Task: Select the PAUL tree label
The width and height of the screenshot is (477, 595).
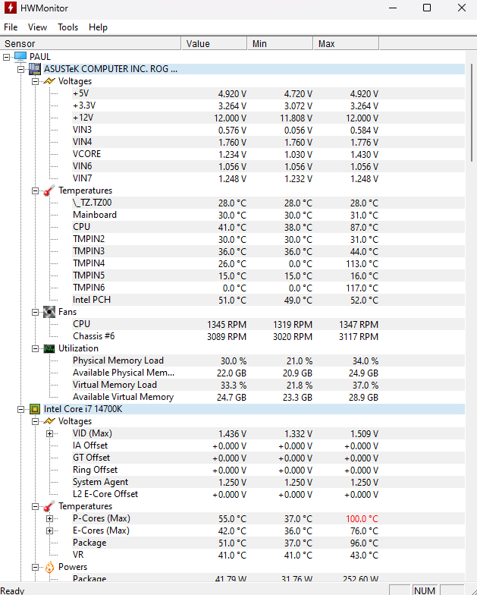Action: tap(39, 57)
